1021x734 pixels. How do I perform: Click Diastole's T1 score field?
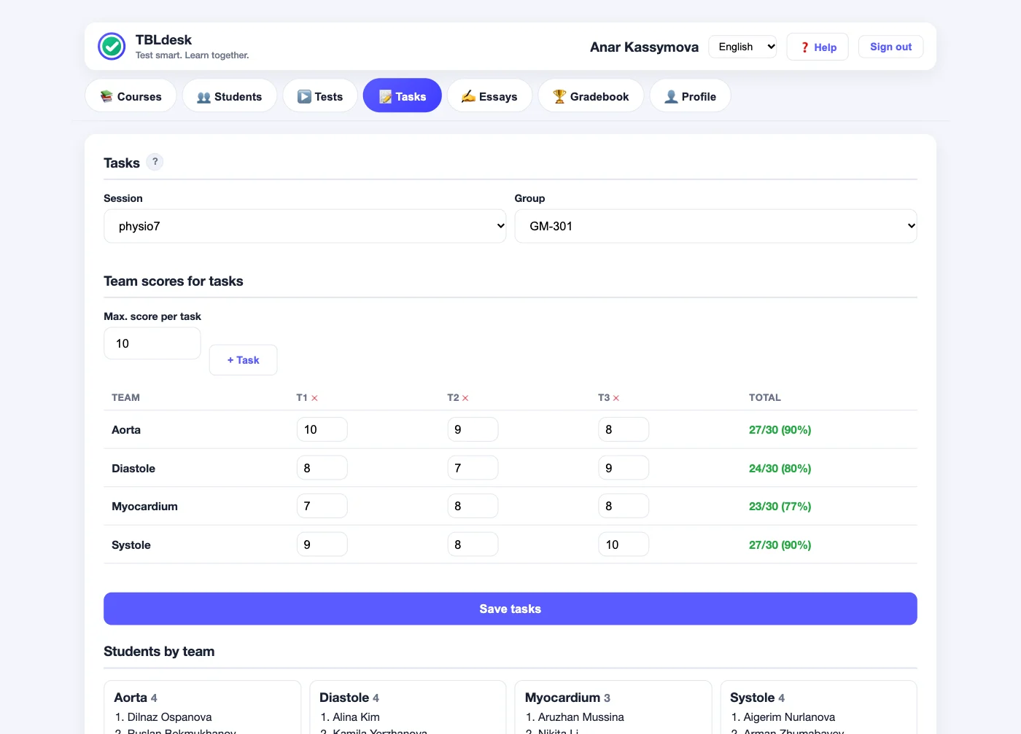322,468
